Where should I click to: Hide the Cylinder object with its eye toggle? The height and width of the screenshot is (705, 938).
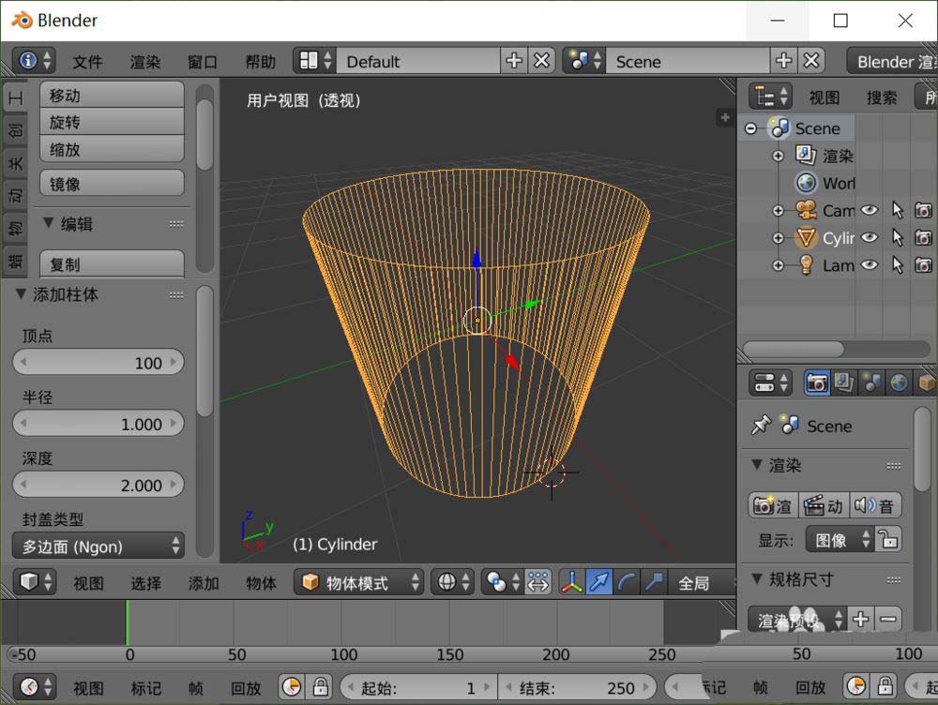869,237
